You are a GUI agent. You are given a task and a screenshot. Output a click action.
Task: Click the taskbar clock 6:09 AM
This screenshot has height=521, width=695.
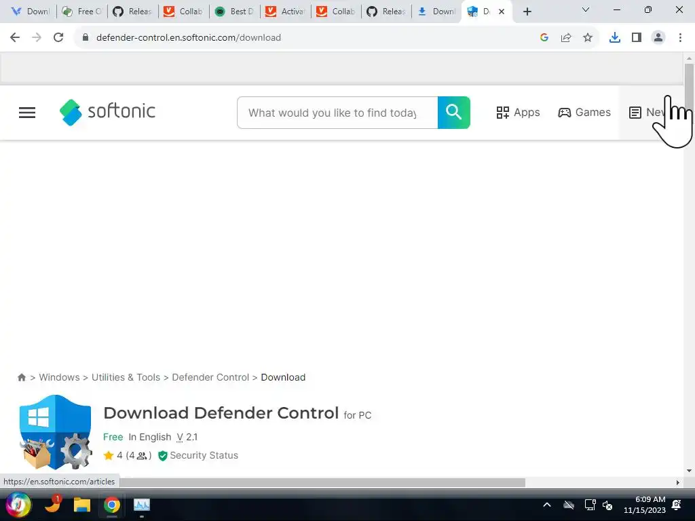tap(645, 505)
